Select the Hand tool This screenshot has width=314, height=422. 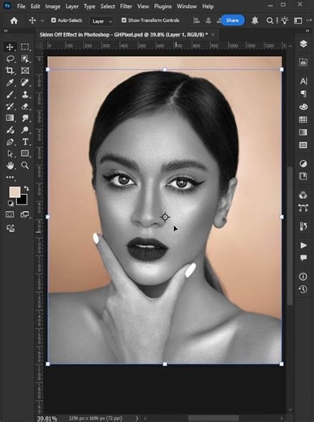[x=10, y=166]
